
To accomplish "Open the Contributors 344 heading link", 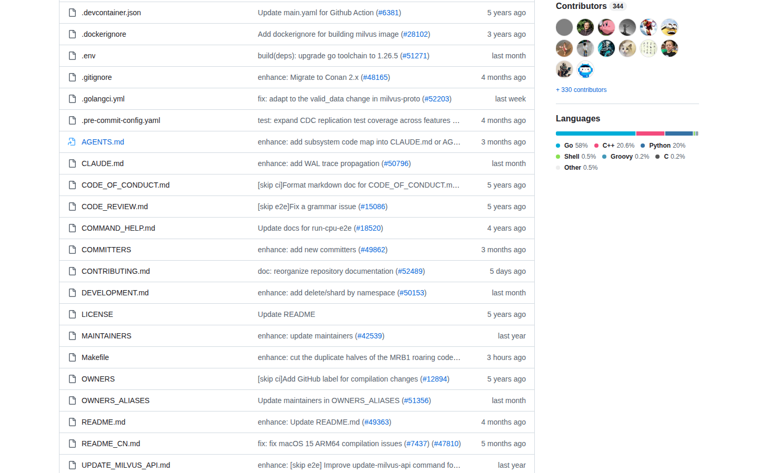I will 590,6.
